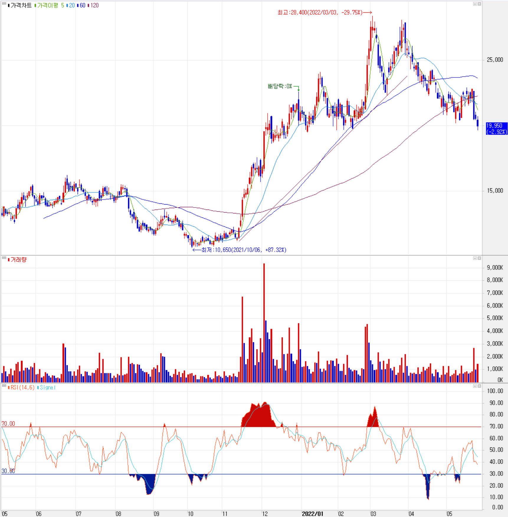Click the tallest volume bar above 9,000K
Image resolution: width=508 pixels, height=517 pixels.
pyautogui.click(x=264, y=323)
